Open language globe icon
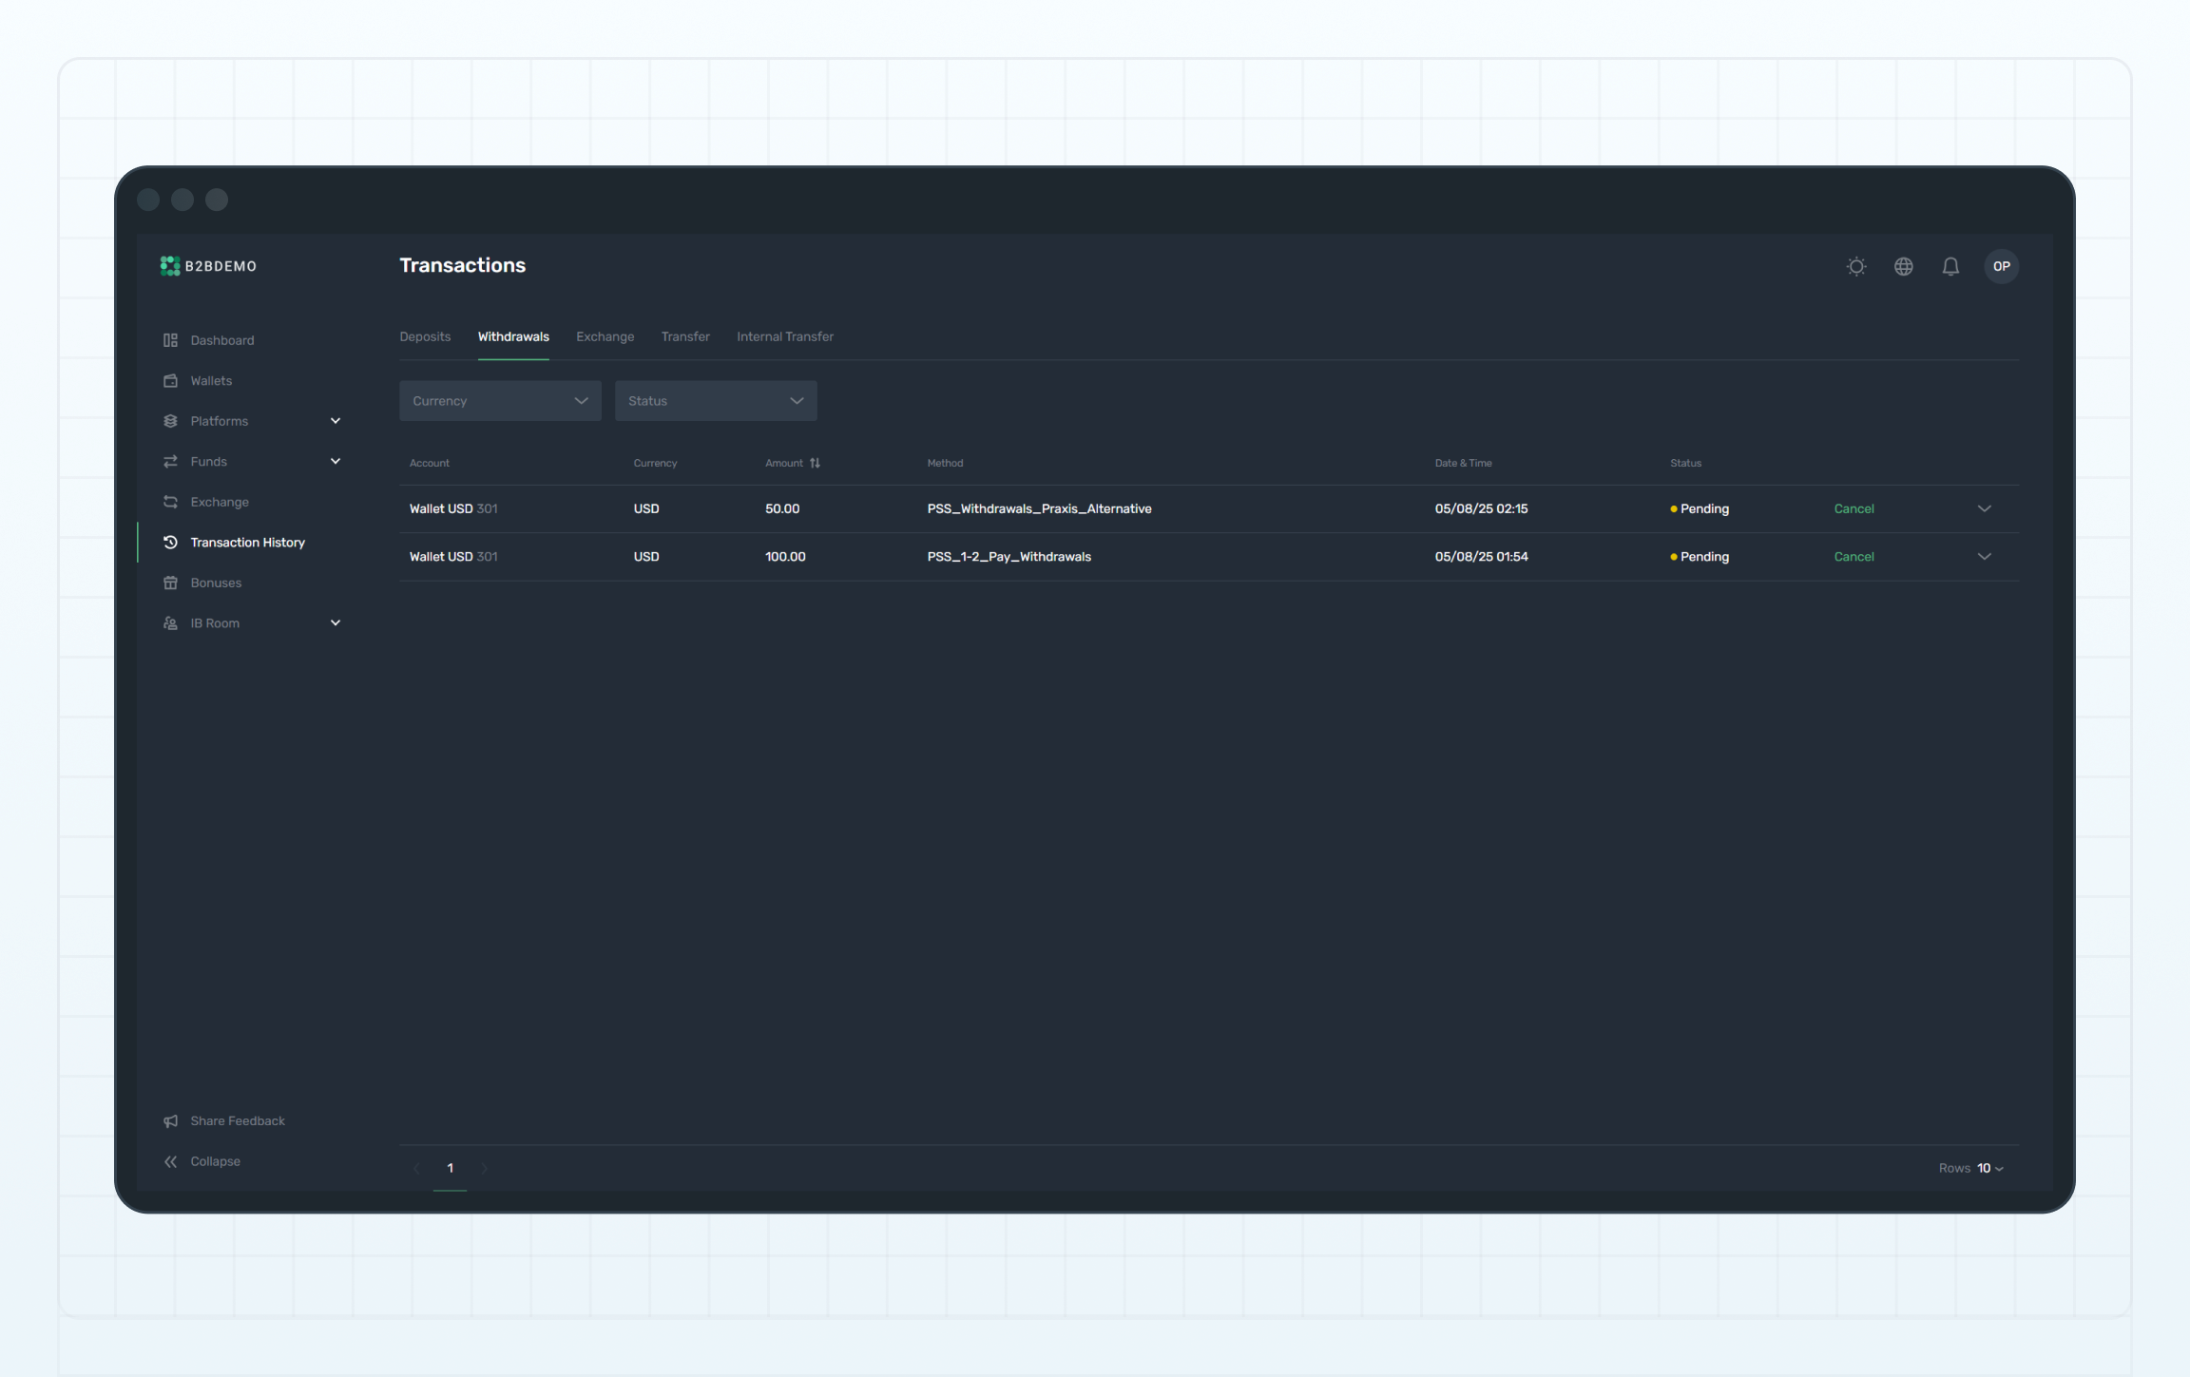The image size is (2190, 1377). pos(1903,266)
